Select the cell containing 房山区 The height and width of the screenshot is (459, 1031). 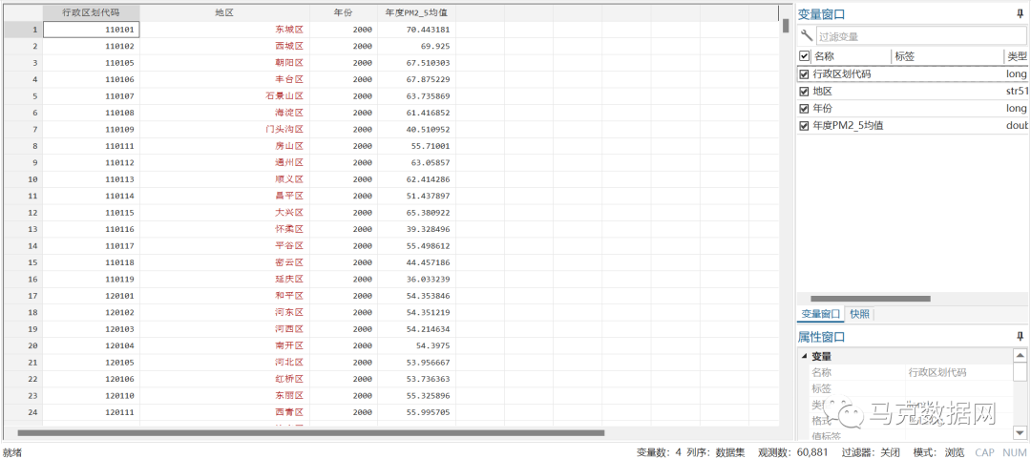pos(225,146)
